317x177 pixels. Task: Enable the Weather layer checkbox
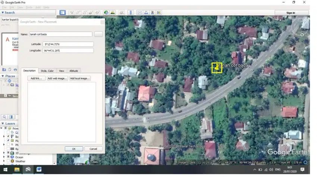click(x=8, y=161)
